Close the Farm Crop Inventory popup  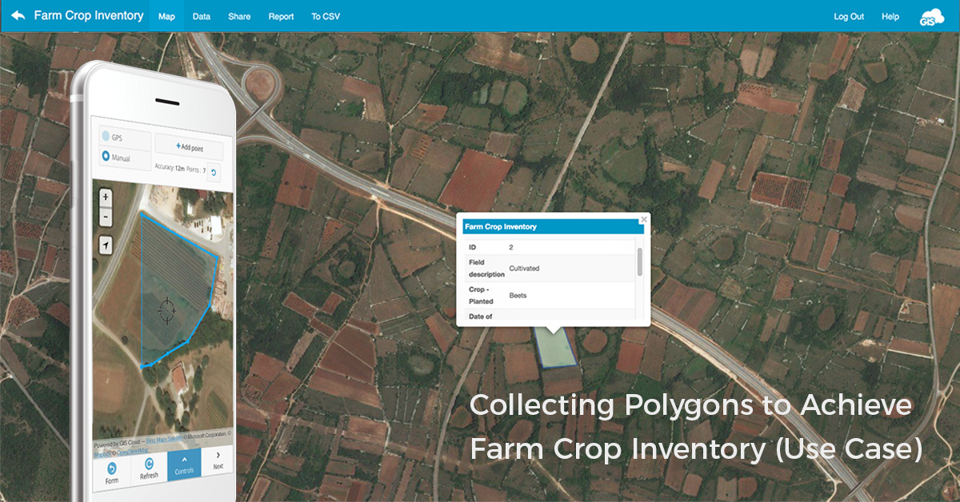[644, 218]
